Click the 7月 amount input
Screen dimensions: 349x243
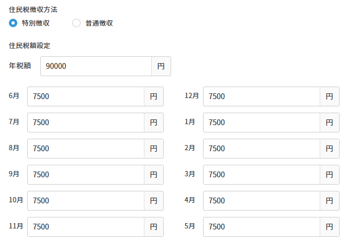coord(86,123)
